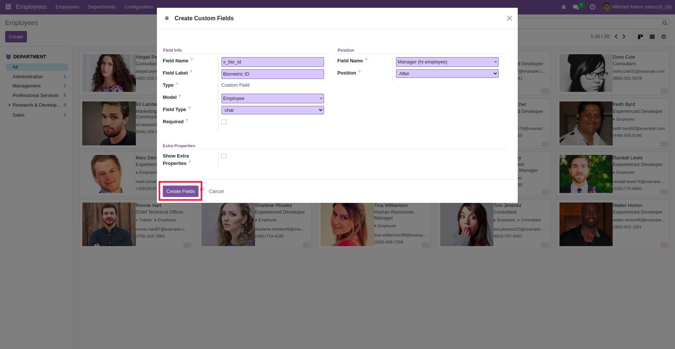Viewport: 675px width, 349px height.
Task: Click the bug icon in dialog title
Action: point(167,18)
